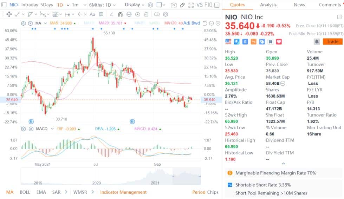Click the blue price tag badge icon

tap(262, 42)
